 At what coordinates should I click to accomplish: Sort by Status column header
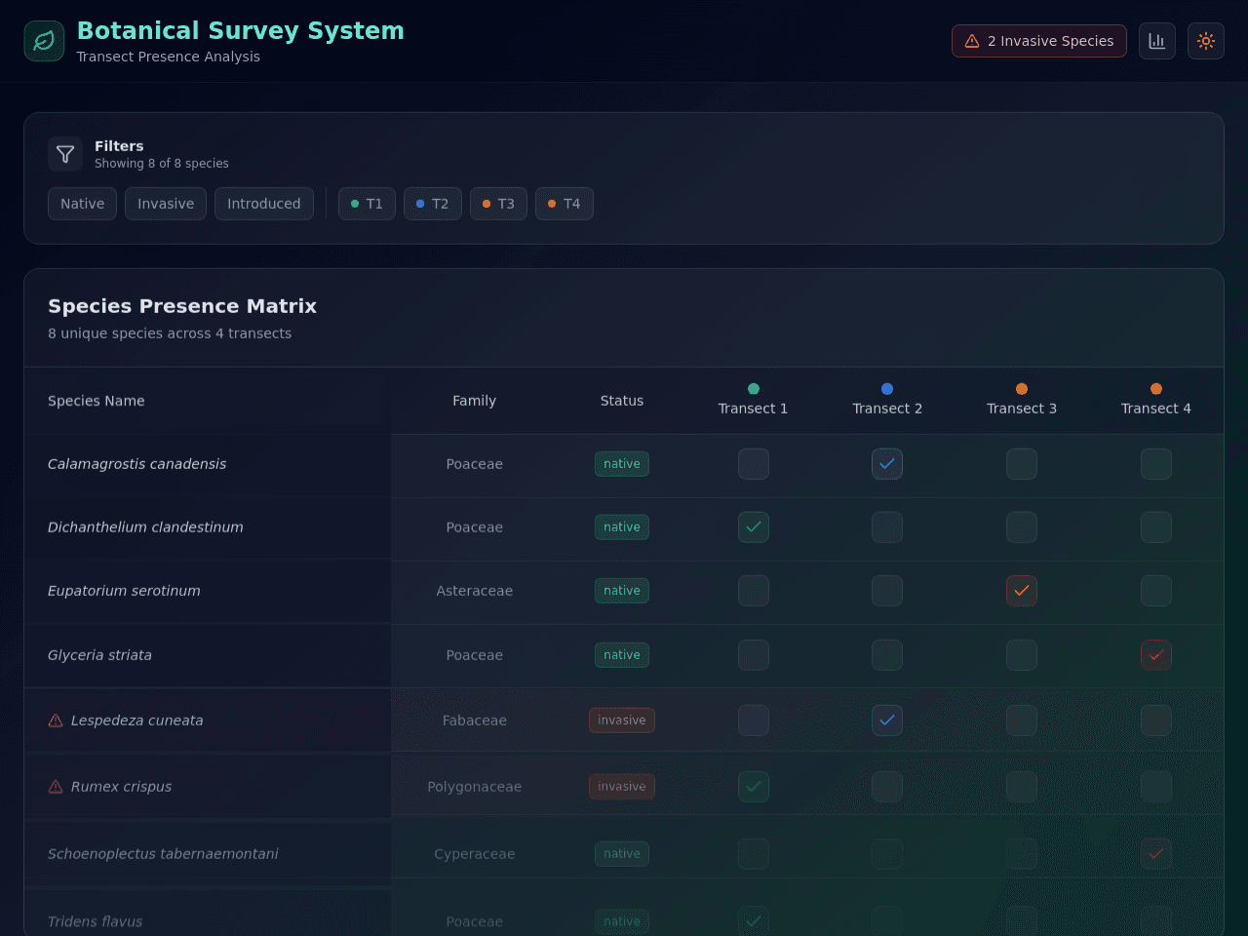622,401
